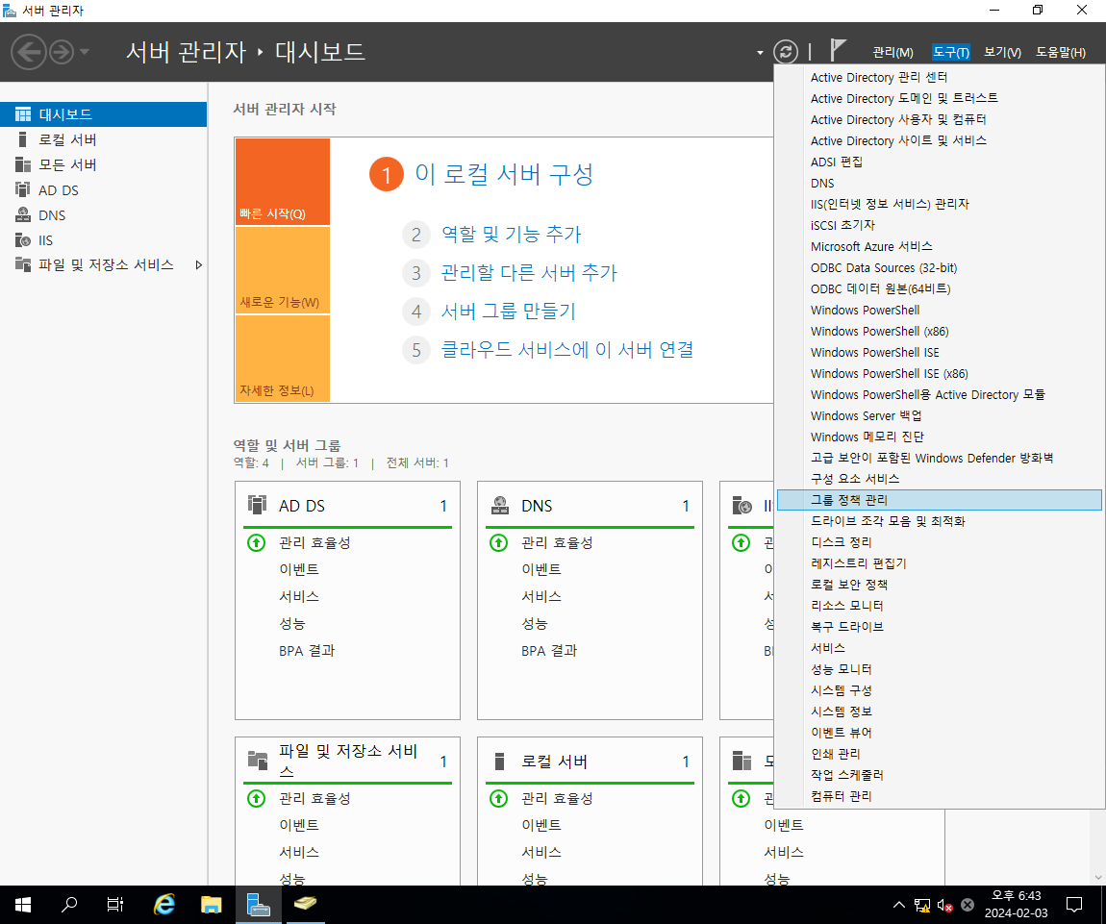Launch Internet Explorer from taskbar
Viewport: 1106px width, 924px height.
pyautogui.click(x=163, y=904)
